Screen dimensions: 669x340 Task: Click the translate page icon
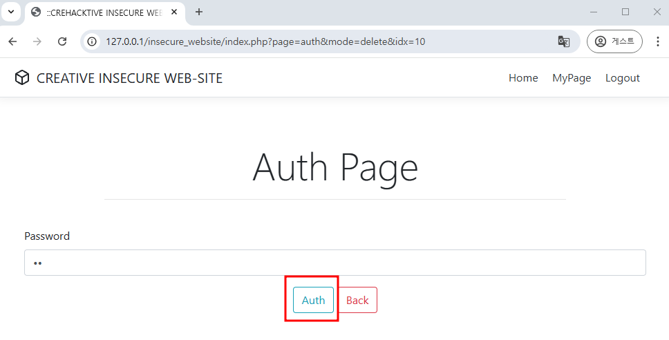click(x=564, y=41)
